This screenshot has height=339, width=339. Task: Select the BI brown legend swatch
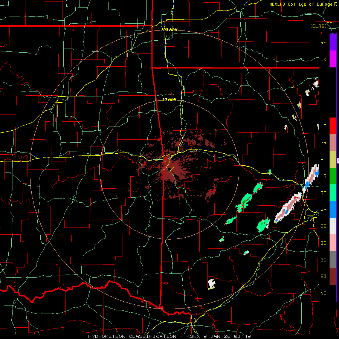(x=333, y=276)
